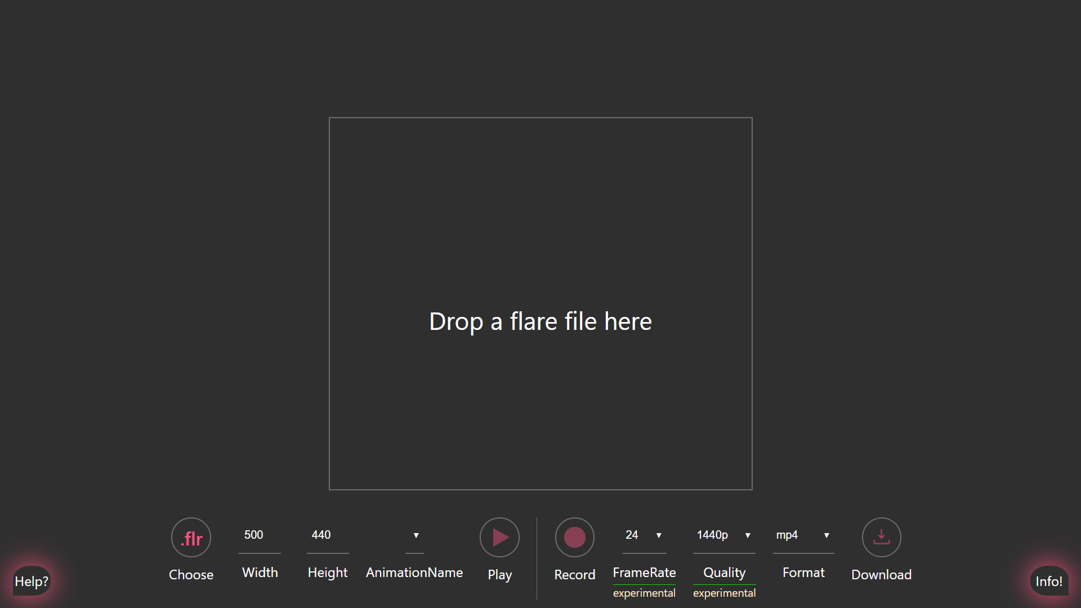Open the FrameRate dropdown set to 24

pos(644,535)
